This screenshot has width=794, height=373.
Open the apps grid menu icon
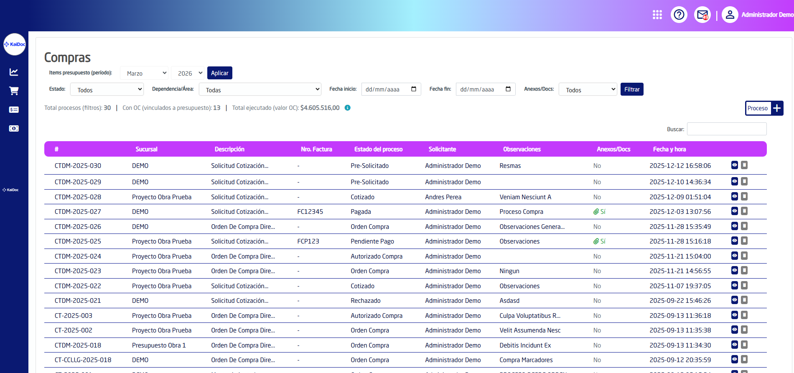[x=657, y=15]
